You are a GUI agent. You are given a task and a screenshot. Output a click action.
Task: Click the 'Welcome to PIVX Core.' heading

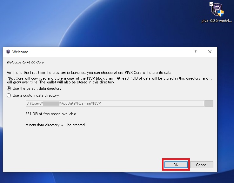(x=26, y=62)
